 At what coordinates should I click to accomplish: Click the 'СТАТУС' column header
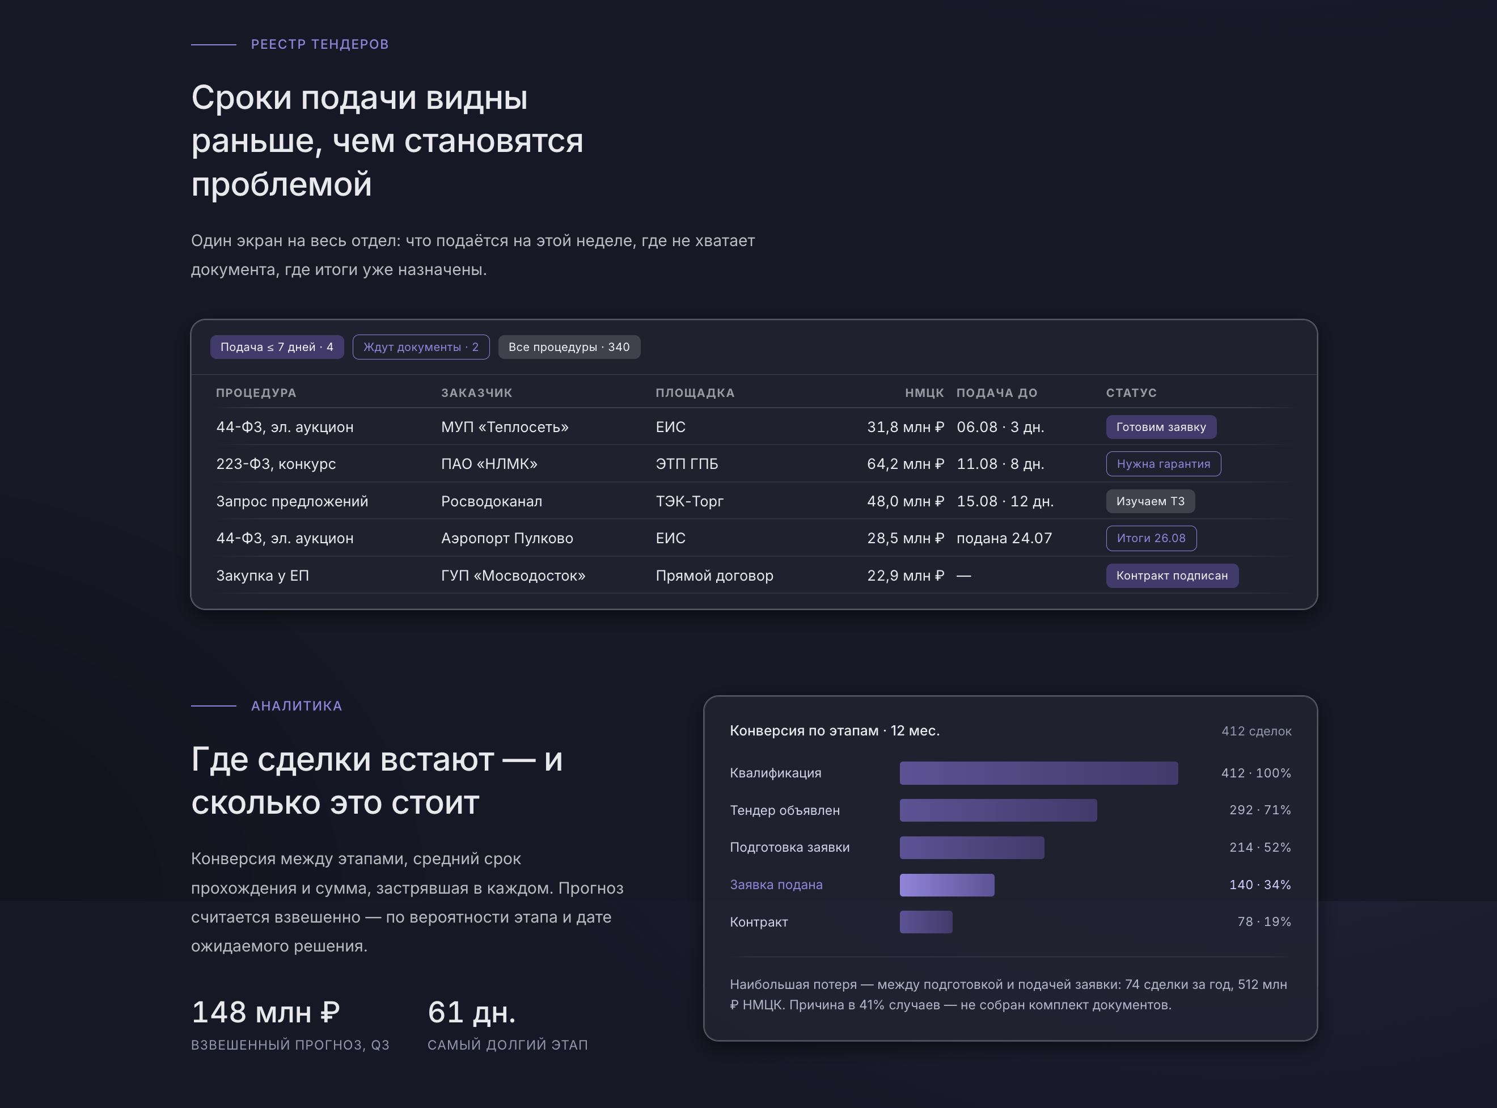[1131, 393]
